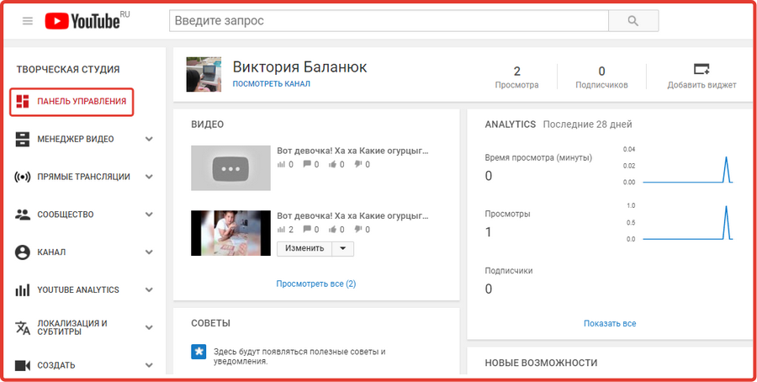Click the Новые возможности heading
The image size is (757, 382).
coord(541,363)
